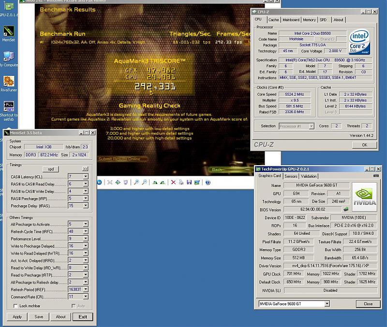The image size is (387, 327).
Task: Rotate the picture counterclockwise
Action: click(x=163, y=183)
